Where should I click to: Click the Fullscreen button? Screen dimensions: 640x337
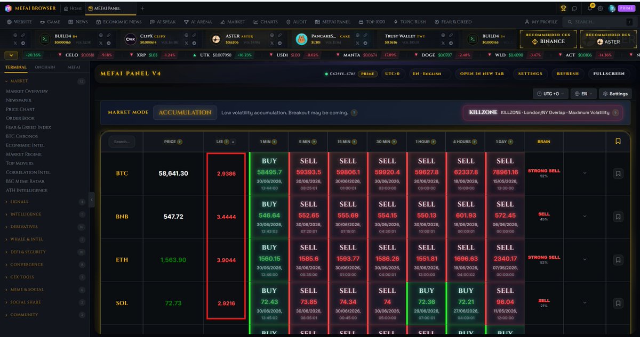(x=609, y=74)
